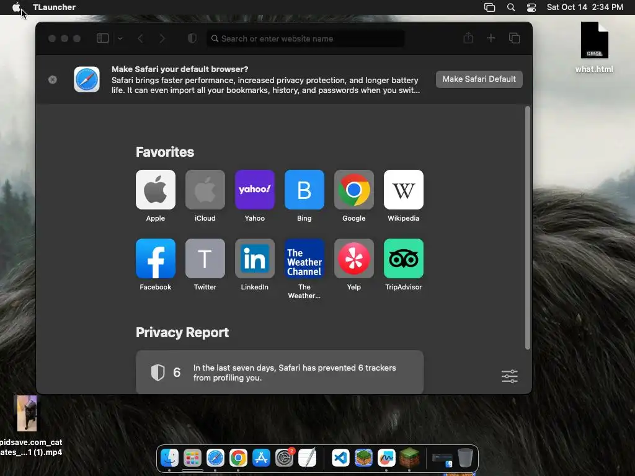Click the Search or enter website name field
The image size is (635, 476).
coord(306,38)
